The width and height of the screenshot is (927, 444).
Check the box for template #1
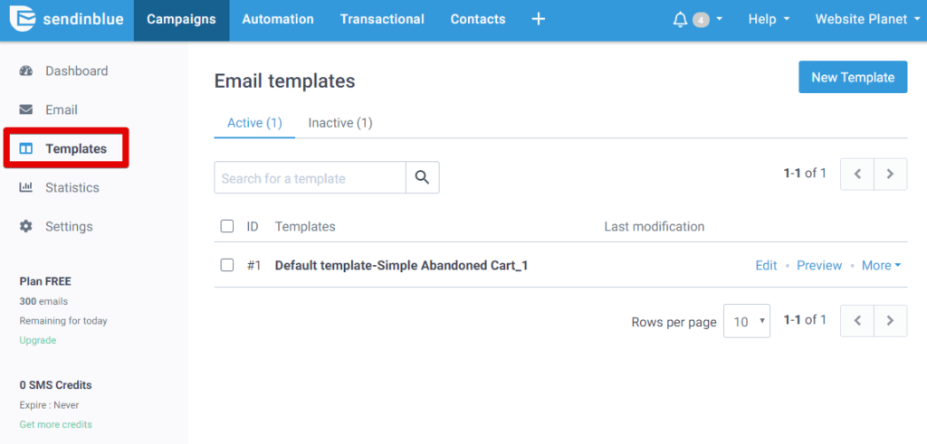(x=227, y=265)
